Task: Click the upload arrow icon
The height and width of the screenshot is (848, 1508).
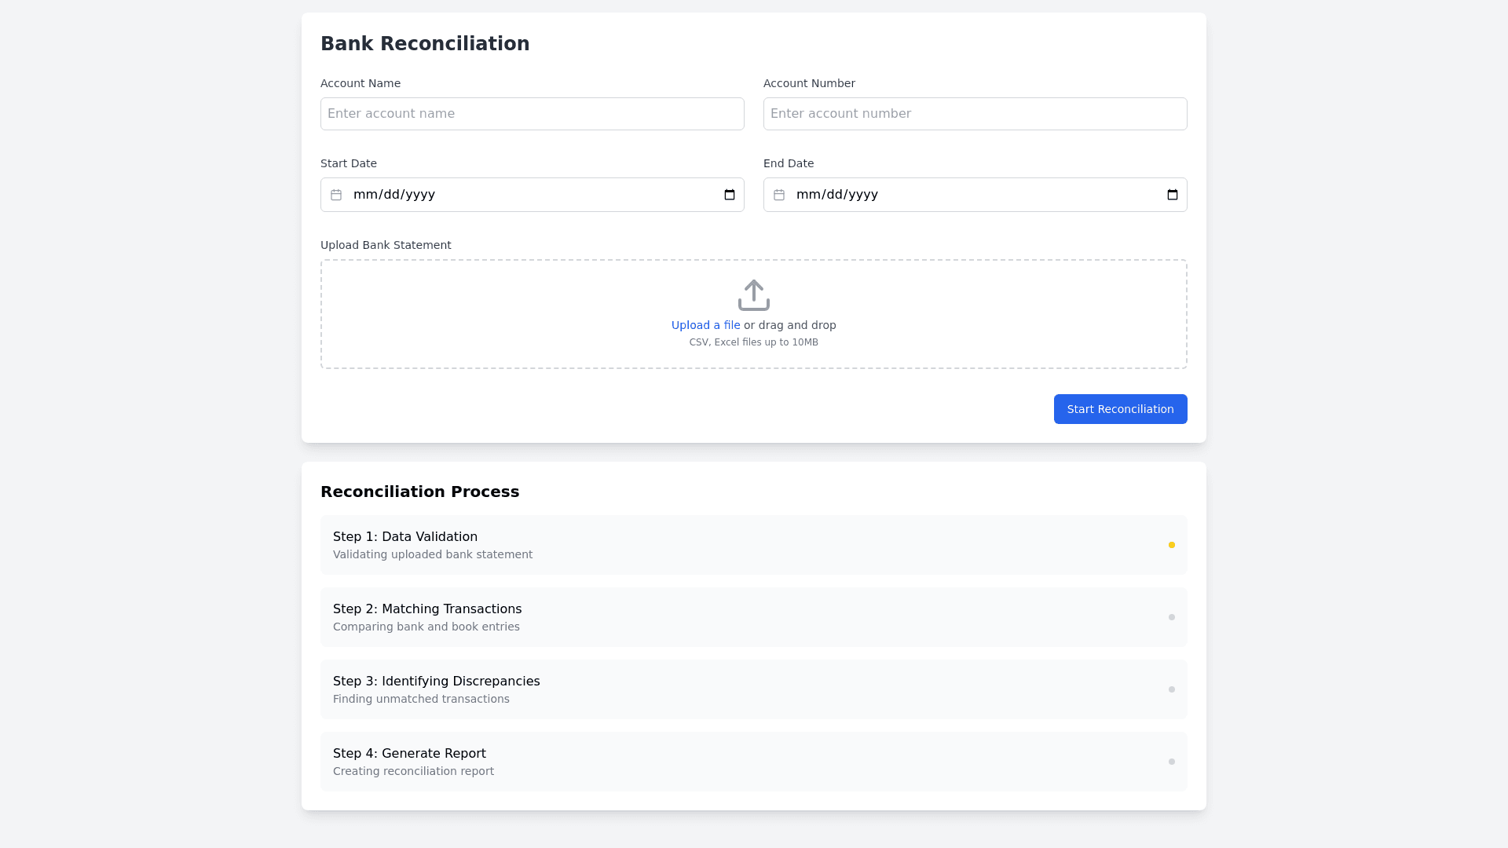Action: 753,295
